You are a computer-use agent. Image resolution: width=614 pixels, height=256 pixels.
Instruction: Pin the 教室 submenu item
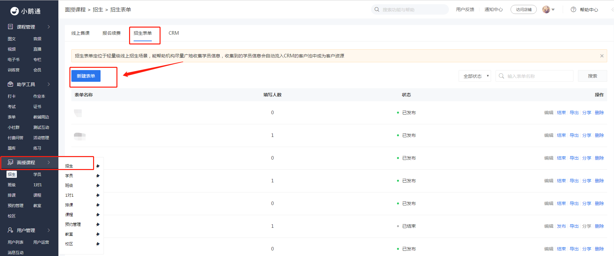98,234
